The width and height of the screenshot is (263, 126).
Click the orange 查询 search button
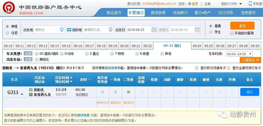tap(242, 26)
